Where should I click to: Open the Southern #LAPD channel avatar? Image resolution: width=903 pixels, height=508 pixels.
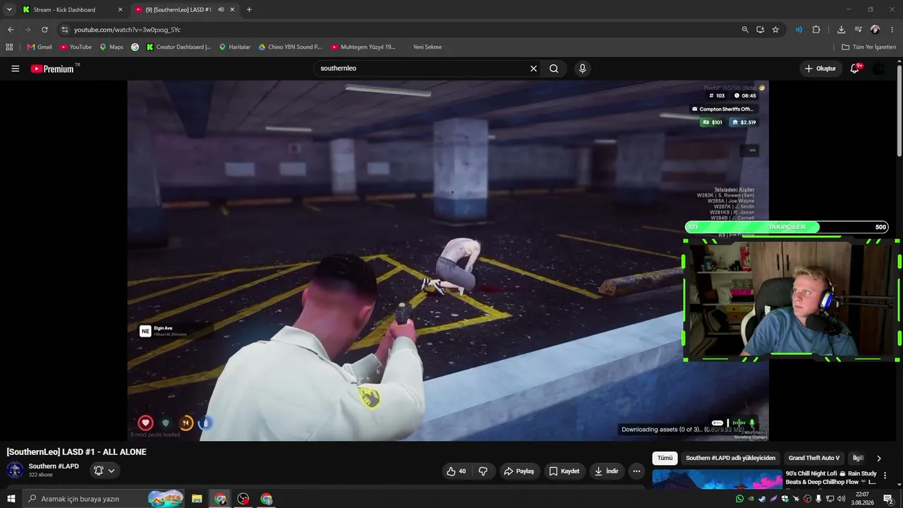coord(15,471)
